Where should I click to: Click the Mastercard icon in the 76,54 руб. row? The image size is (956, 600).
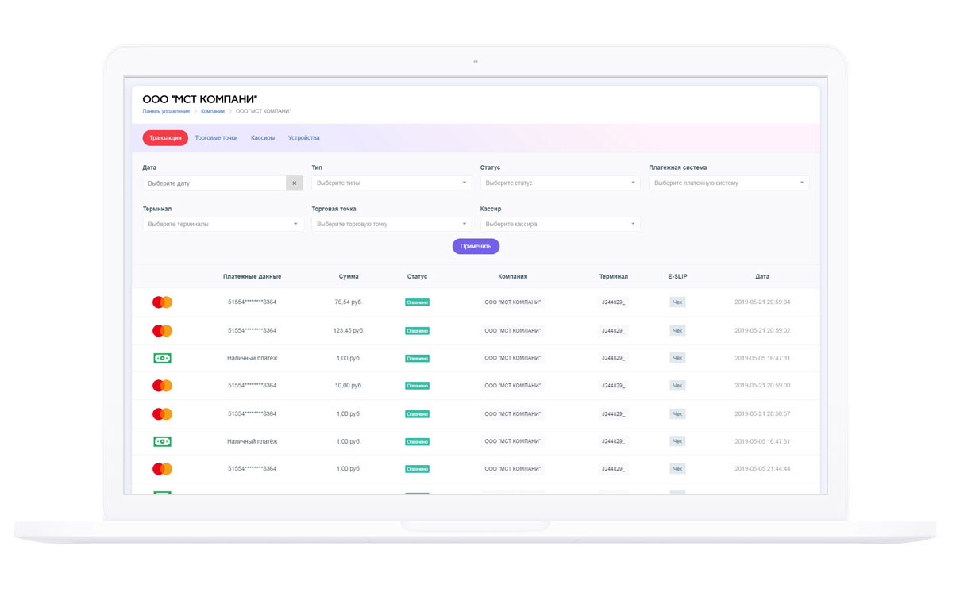click(x=162, y=302)
